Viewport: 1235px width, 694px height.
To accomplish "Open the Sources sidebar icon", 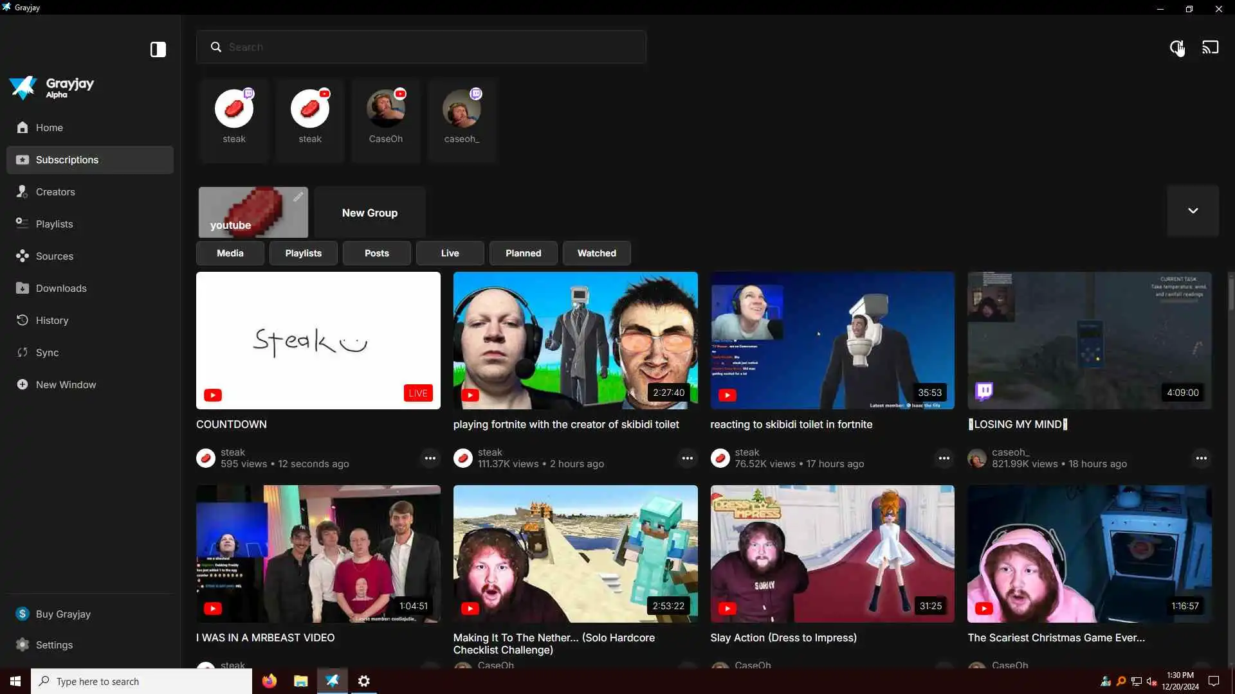I will 23,256.
